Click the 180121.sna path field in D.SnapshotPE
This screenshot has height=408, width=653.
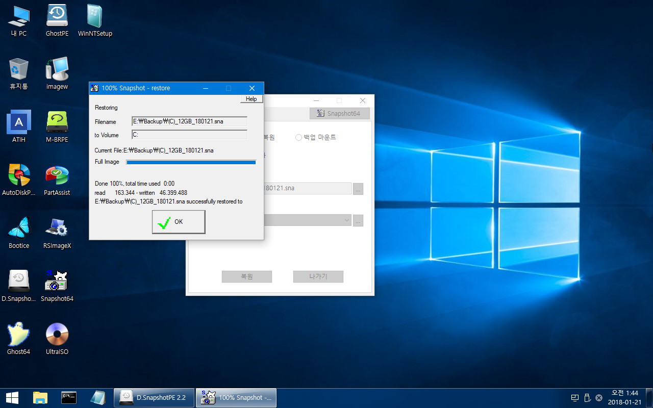[x=308, y=189]
